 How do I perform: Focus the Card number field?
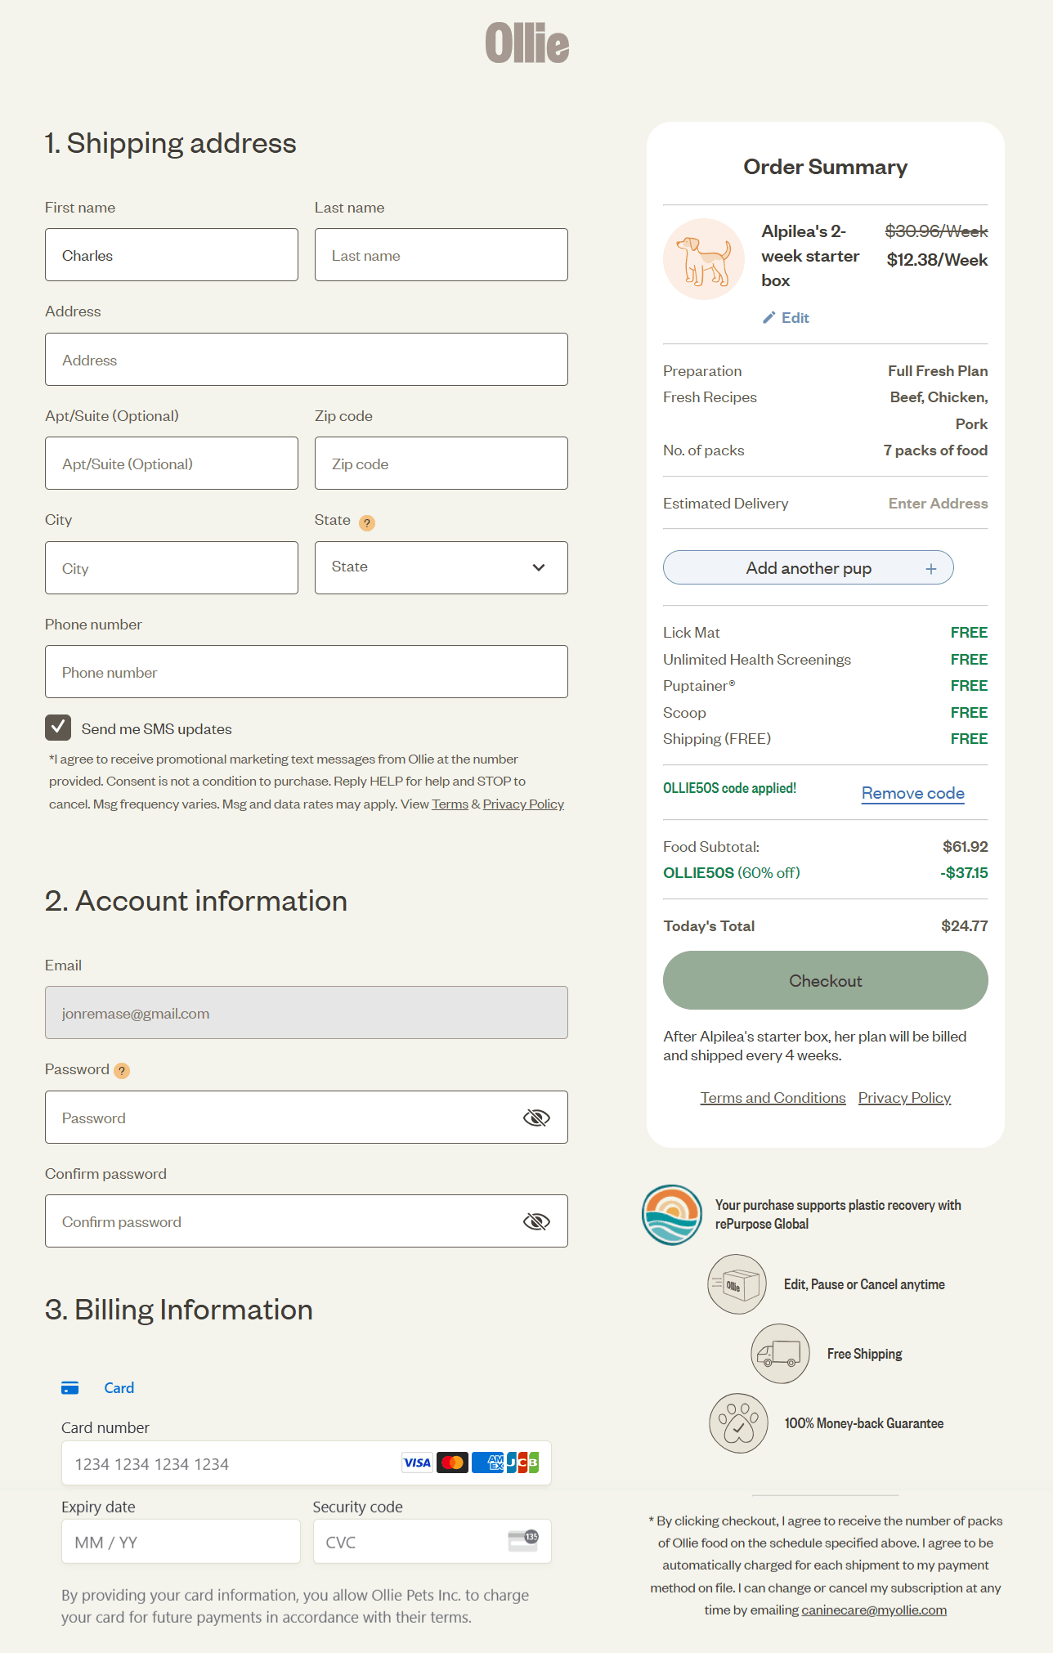click(307, 1463)
